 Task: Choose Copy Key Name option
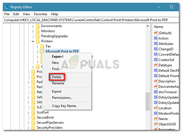[64, 106]
